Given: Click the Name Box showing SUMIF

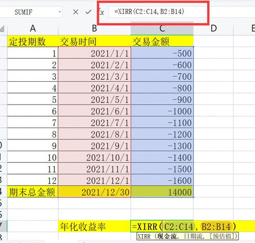Looking at the screenshot, I should [x=31, y=12].
